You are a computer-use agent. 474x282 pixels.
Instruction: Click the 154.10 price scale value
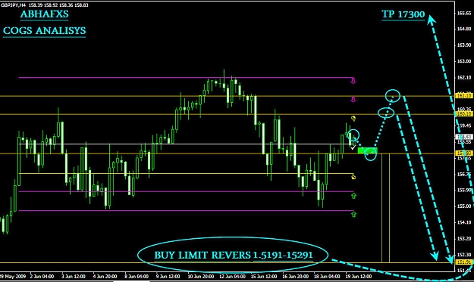[464, 222]
